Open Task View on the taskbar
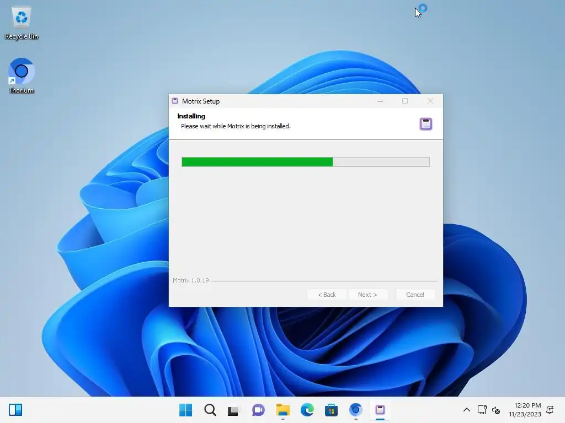 click(233, 410)
